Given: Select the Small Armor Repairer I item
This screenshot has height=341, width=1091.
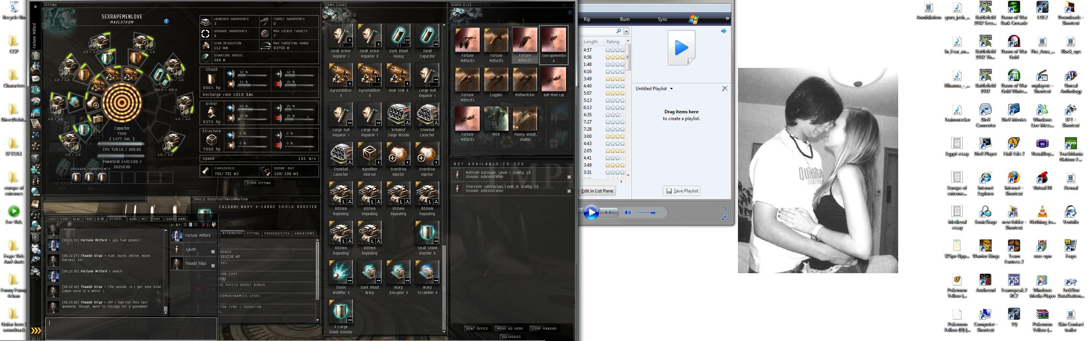Looking at the screenshot, I should click(x=341, y=41).
